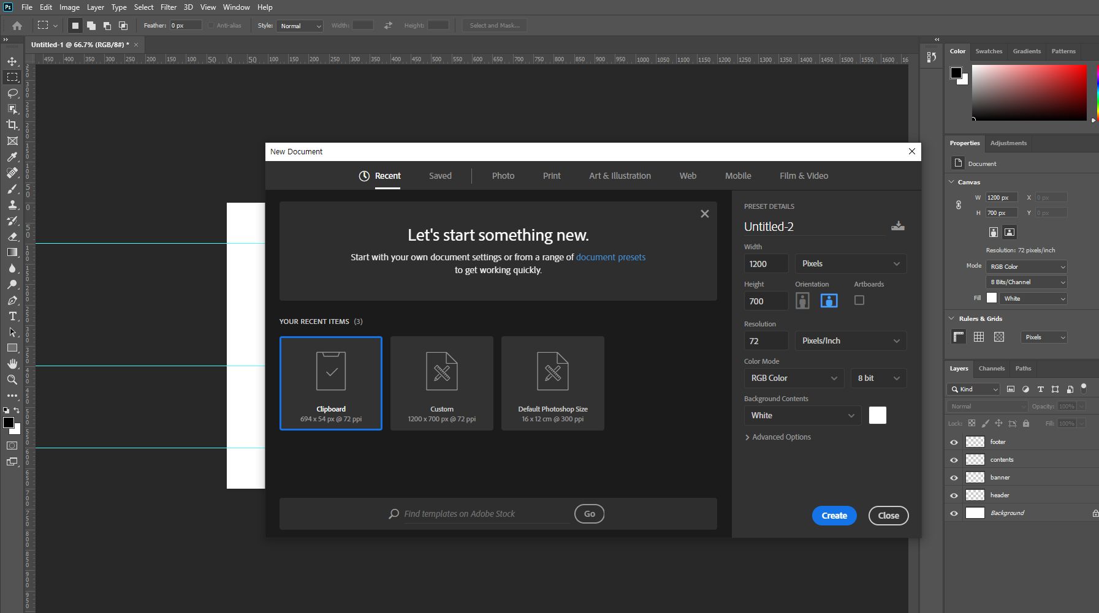The width and height of the screenshot is (1099, 613).
Task: Select the Pen tool
Action: tap(12, 300)
